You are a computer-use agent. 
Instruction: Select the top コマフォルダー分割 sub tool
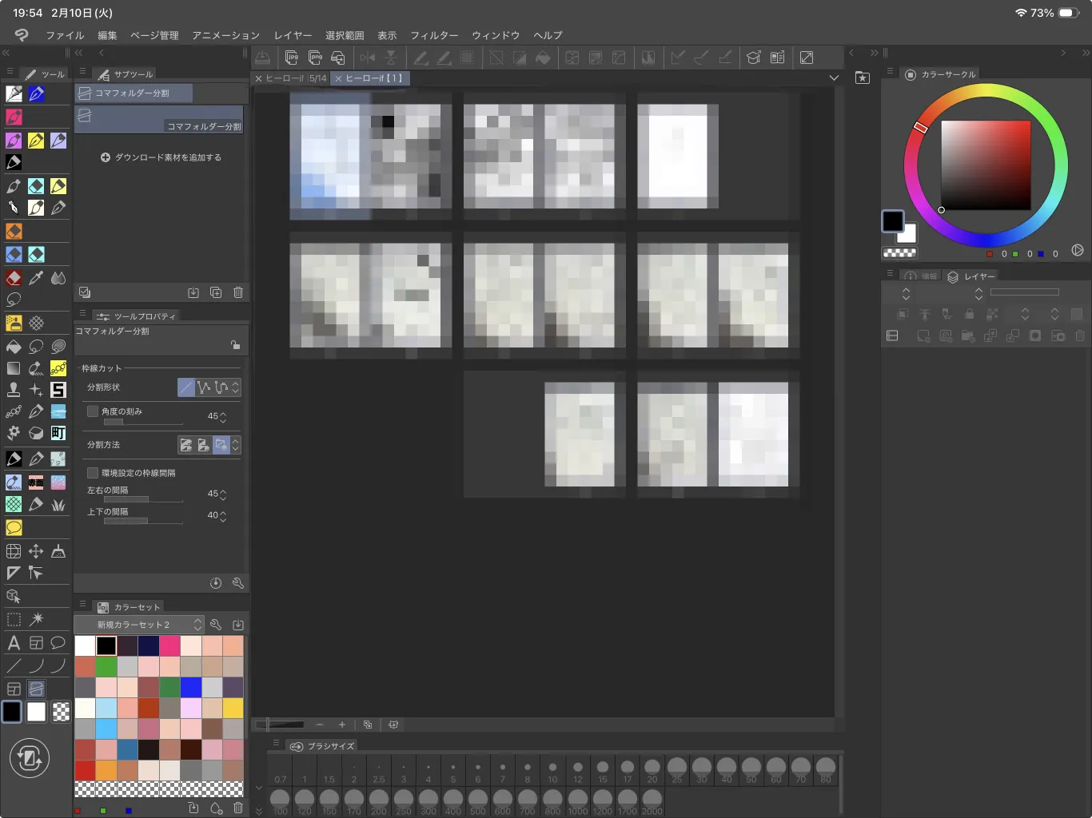click(x=134, y=93)
